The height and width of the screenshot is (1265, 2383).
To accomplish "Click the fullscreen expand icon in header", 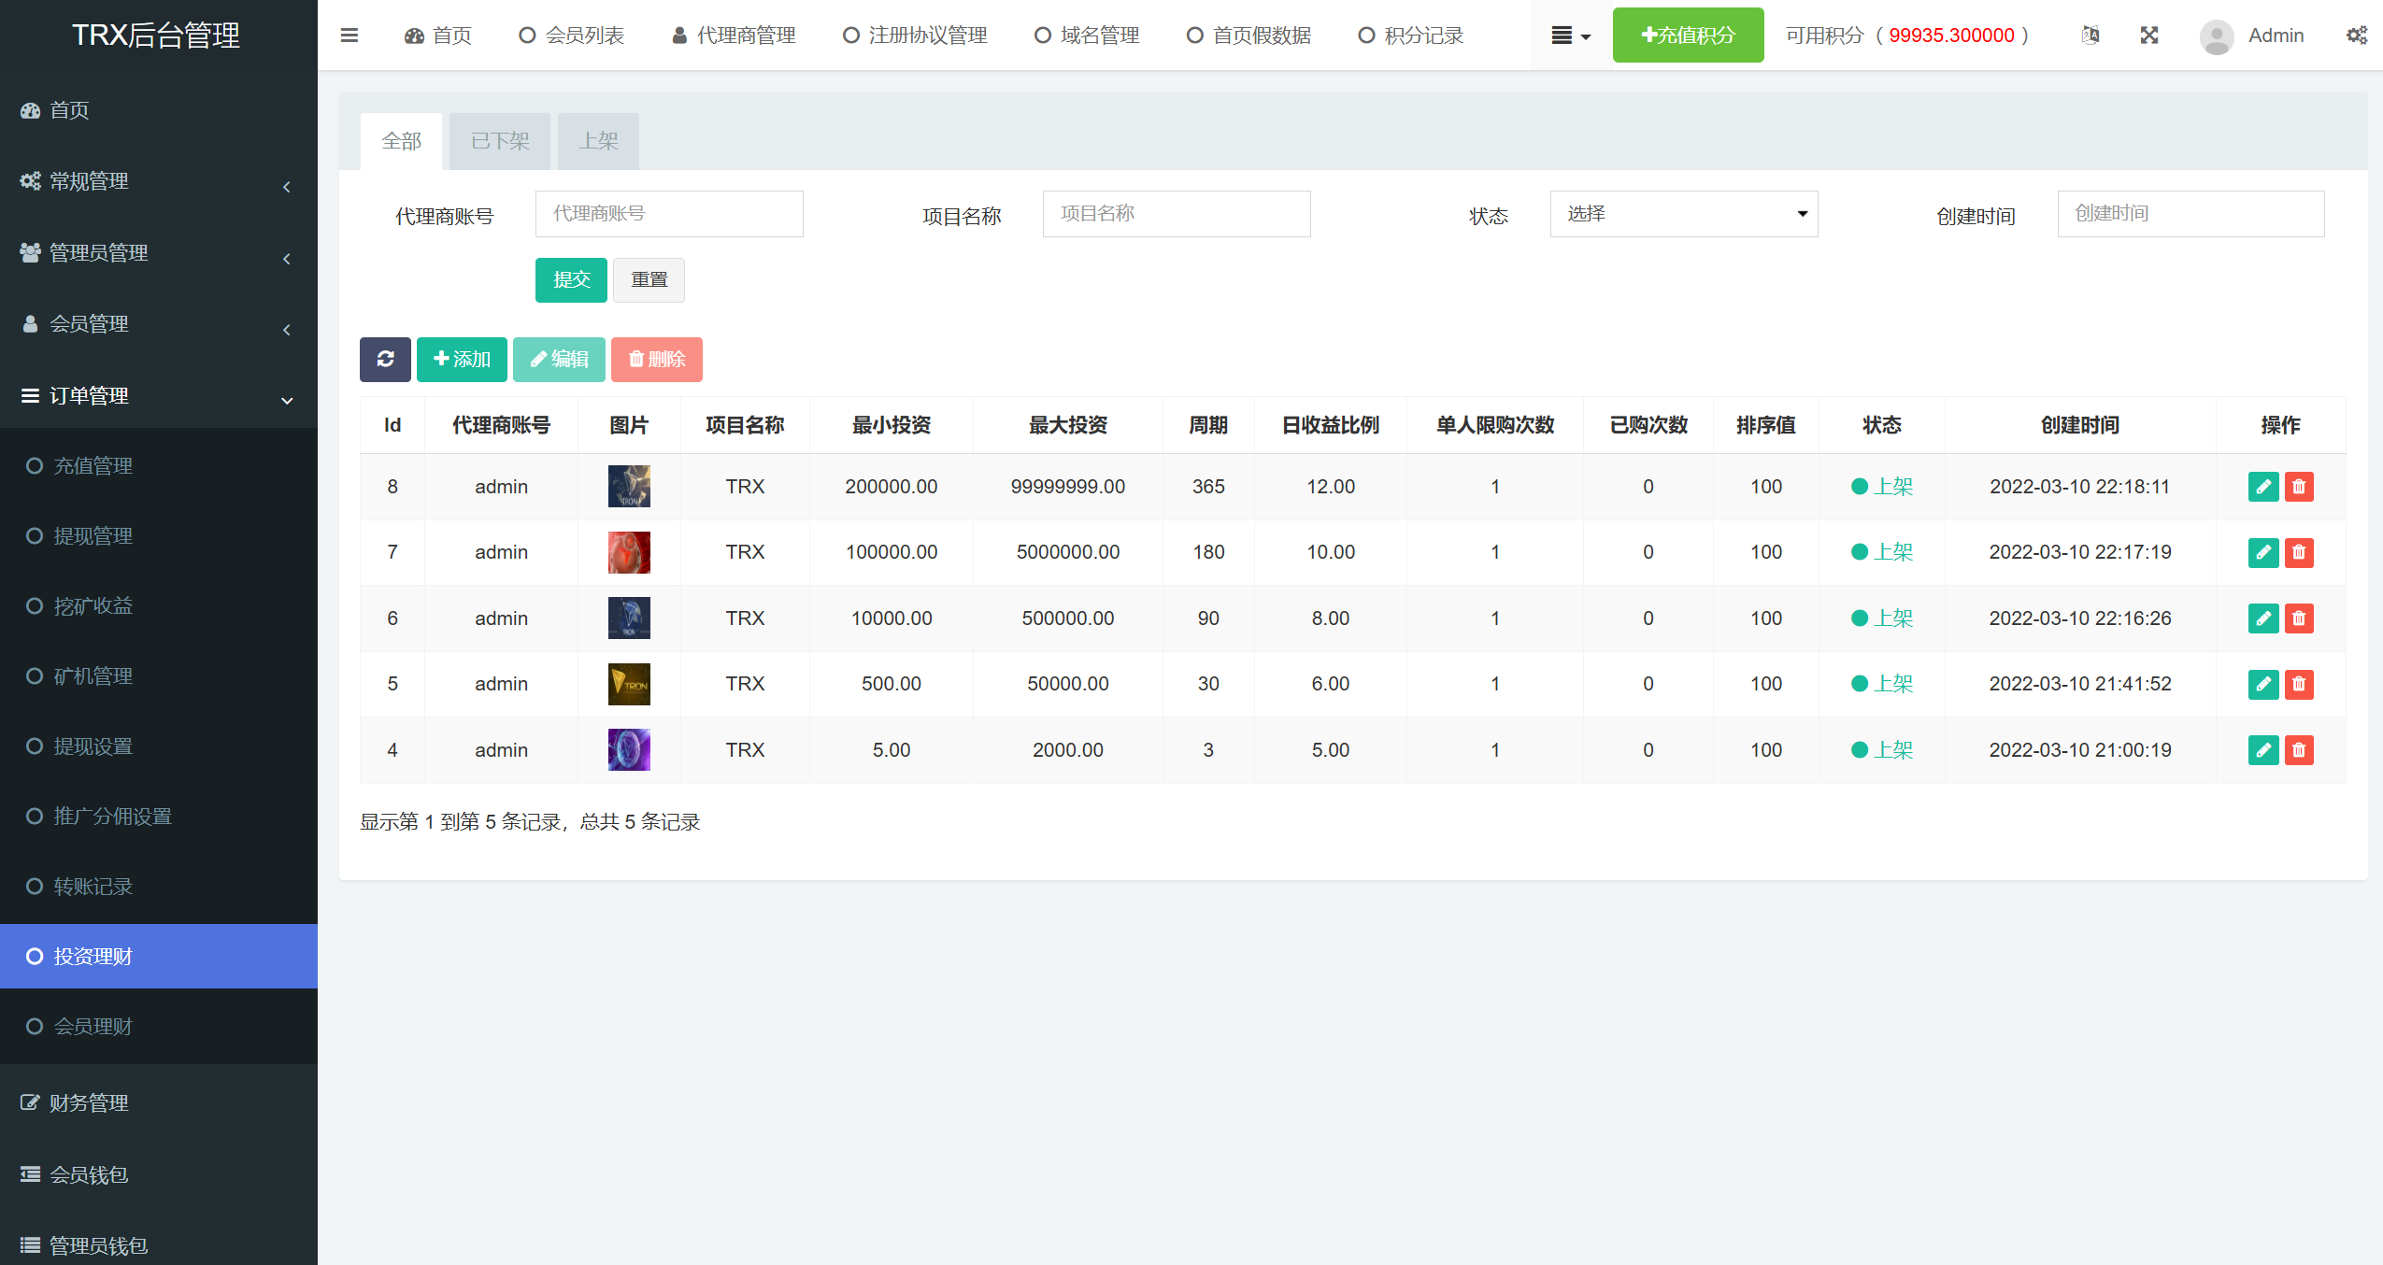I will [2149, 36].
